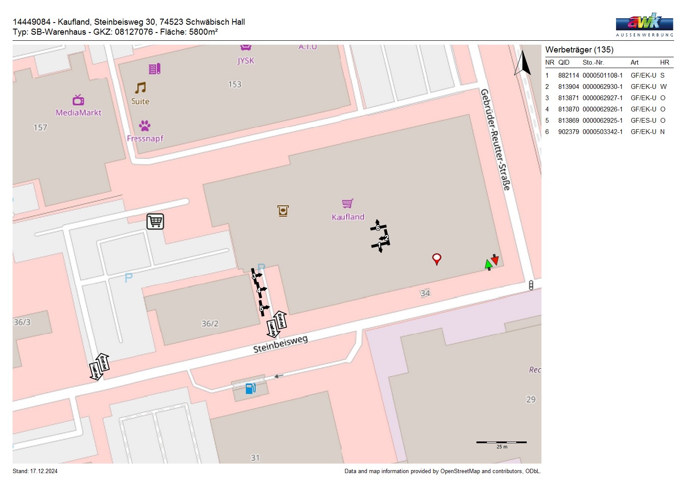This screenshot has width=688, height=487.
Task: Click the Steinbeisweg street label
Action: [280, 343]
